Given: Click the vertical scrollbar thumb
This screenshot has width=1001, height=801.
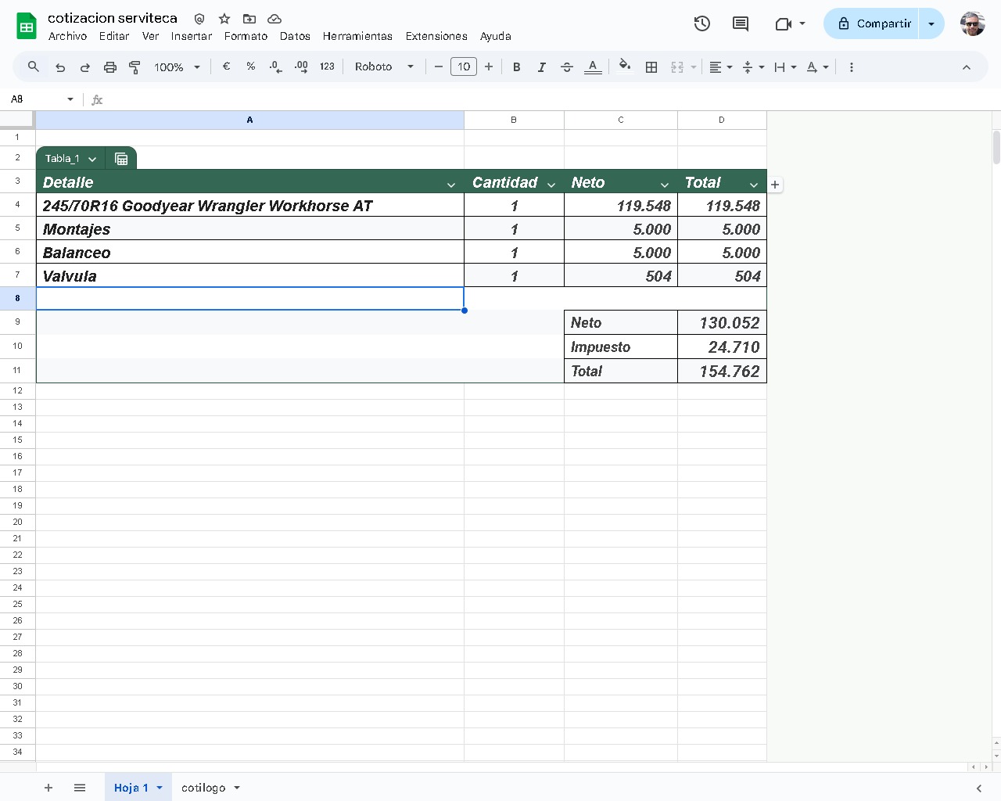Looking at the screenshot, I should (x=996, y=147).
